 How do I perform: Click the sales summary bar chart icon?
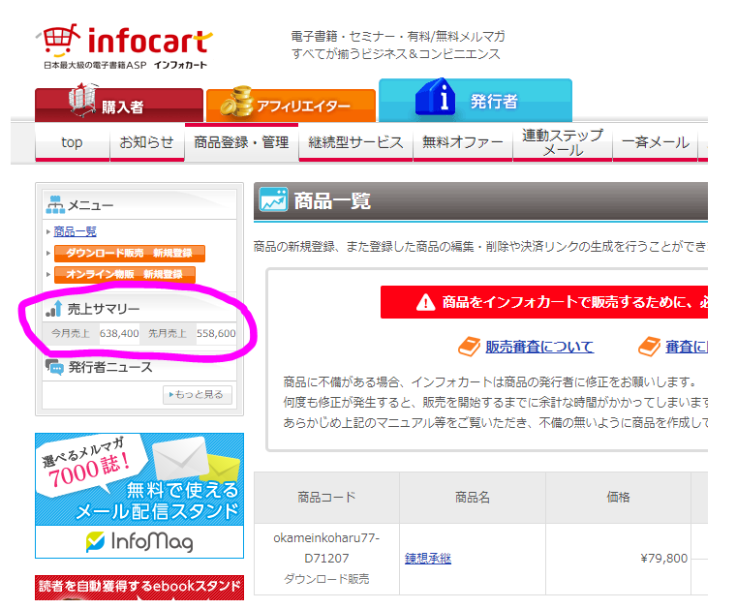click(54, 309)
